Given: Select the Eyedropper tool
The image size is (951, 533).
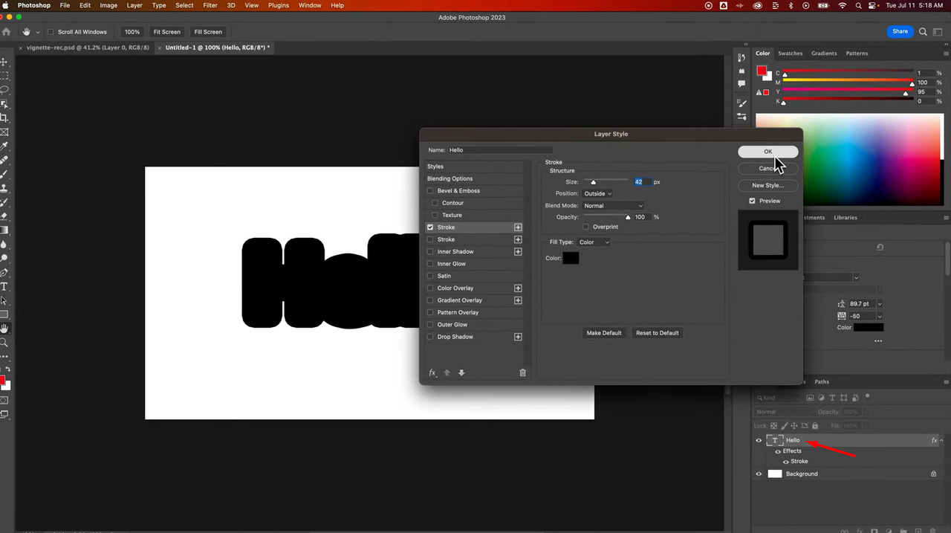Looking at the screenshot, I should click(x=4, y=146).
